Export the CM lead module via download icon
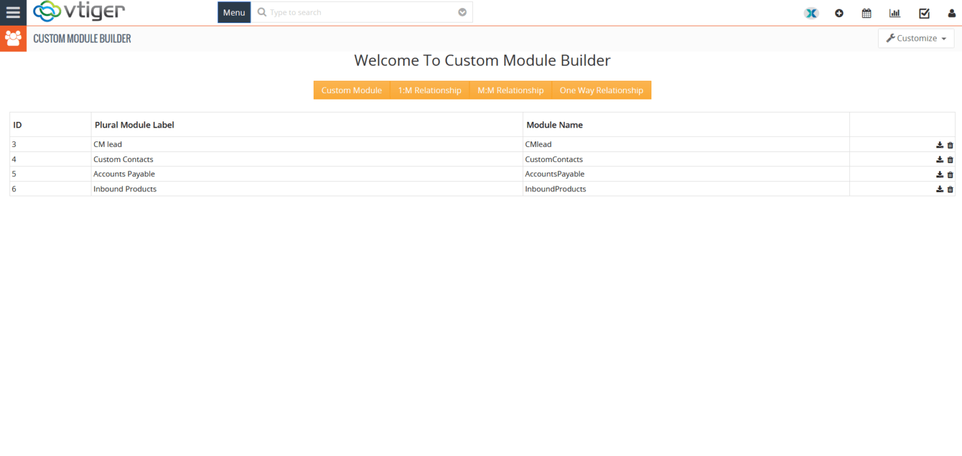The width and height of the screenshot is (962, 456). coord(940,144)
